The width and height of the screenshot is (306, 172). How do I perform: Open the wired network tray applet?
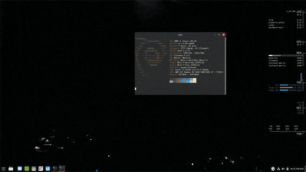(279, 169)
